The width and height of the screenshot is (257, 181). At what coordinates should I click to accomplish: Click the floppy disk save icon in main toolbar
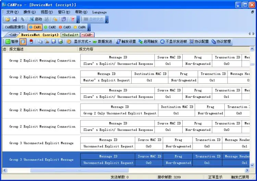[x=15, y=19]
